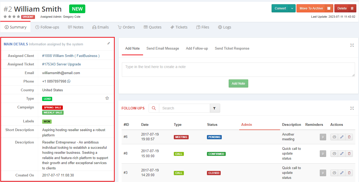Sort follow-ups by #ID column
Image resolution: width=359 pixels, height=182 pixels.
pos(126,124)
